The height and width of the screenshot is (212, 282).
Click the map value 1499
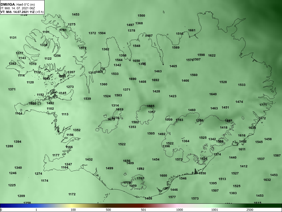coord(109,168)
